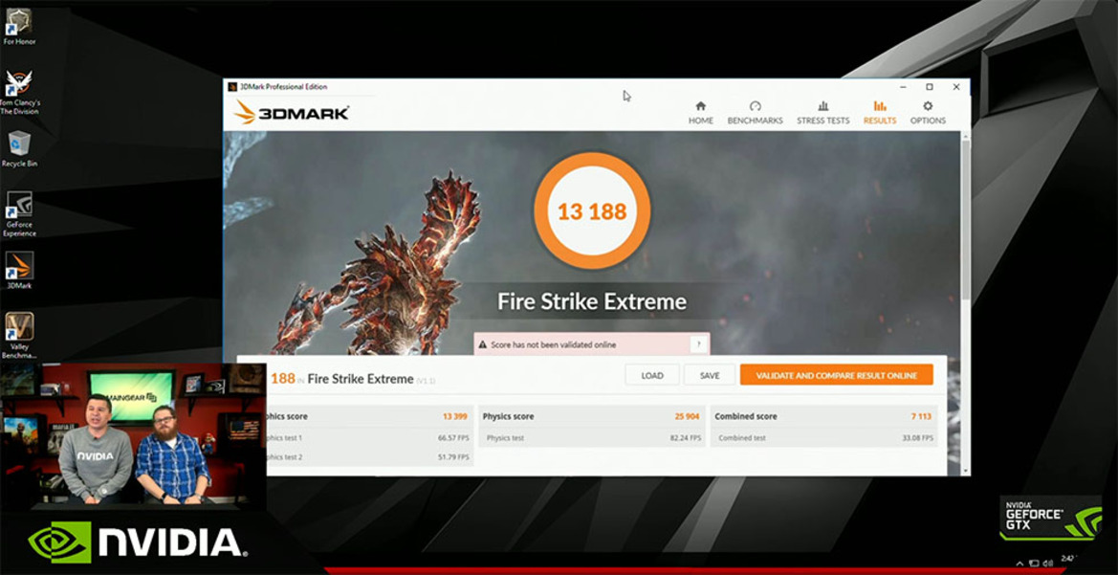Click the scrollbar up arrow in 3DMark
The width and height of the screenshot is (1118, 575).
(965, 135)
